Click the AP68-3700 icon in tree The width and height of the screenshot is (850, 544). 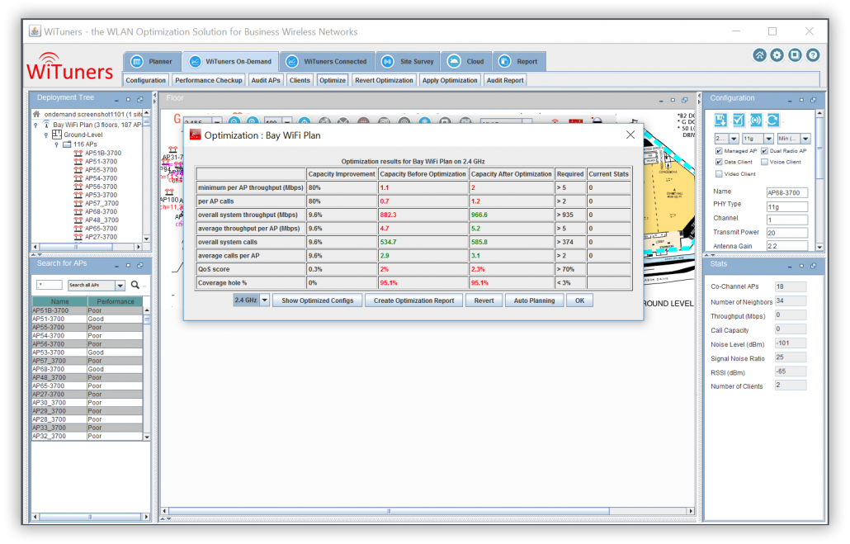78,212
